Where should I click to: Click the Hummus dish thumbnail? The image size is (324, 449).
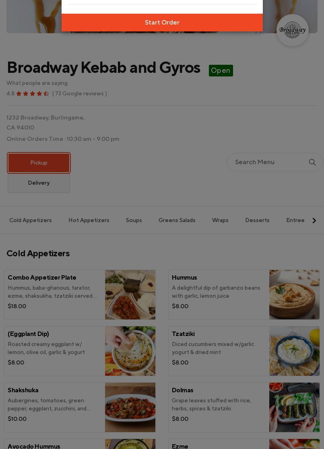(x=294, y=295)
